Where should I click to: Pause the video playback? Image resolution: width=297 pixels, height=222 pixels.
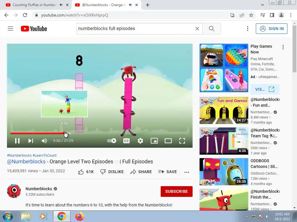[x=17, y=141]
